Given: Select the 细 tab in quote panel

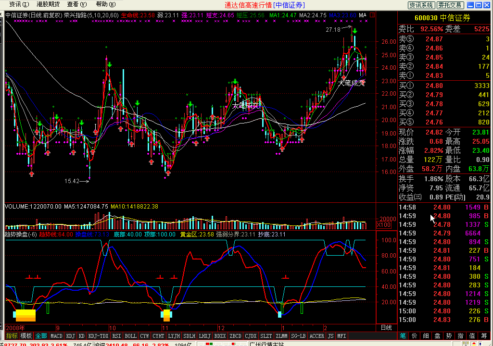Looking at the screenshot, I should tap(426, 336).
